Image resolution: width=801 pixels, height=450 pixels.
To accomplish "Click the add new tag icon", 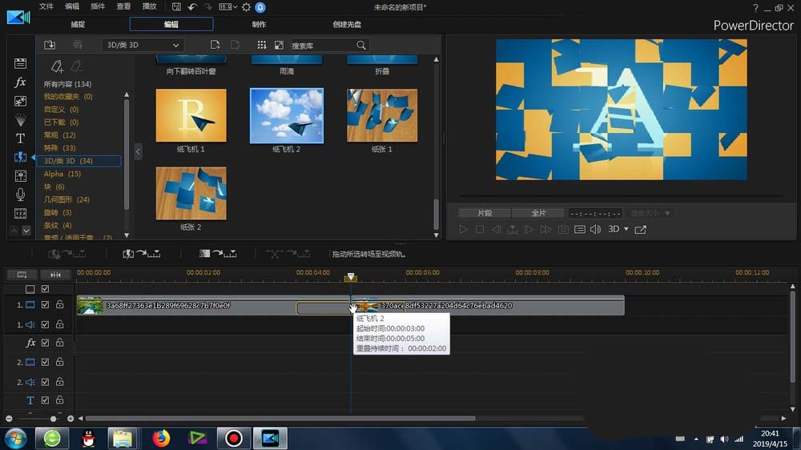I will pyautogui.click(x=57, y=66).
